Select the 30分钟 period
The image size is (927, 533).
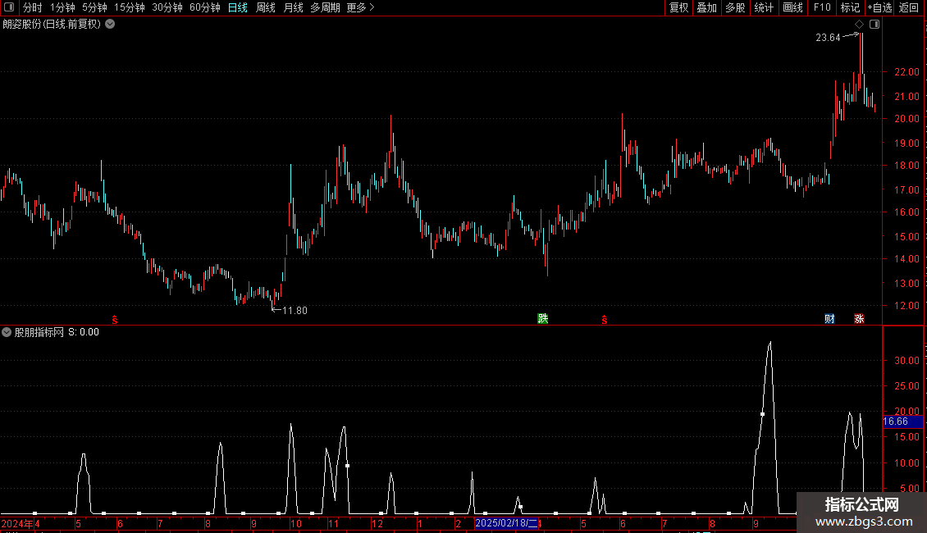pos(167,7)
